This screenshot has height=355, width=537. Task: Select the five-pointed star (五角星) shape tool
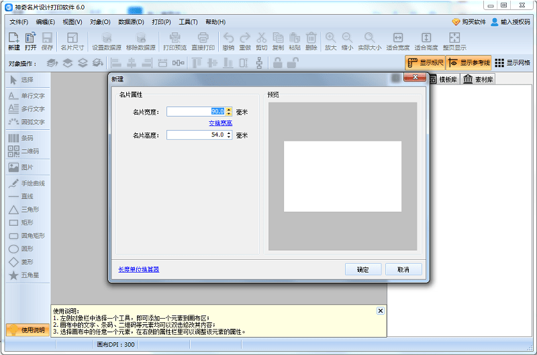pyautogui.click(x=27, y=275)
